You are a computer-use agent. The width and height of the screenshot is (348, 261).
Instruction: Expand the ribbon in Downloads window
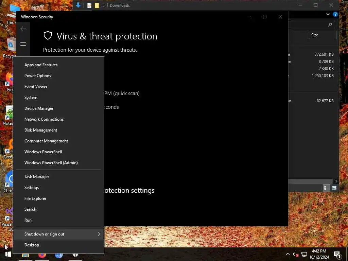(x=328, y=14)
